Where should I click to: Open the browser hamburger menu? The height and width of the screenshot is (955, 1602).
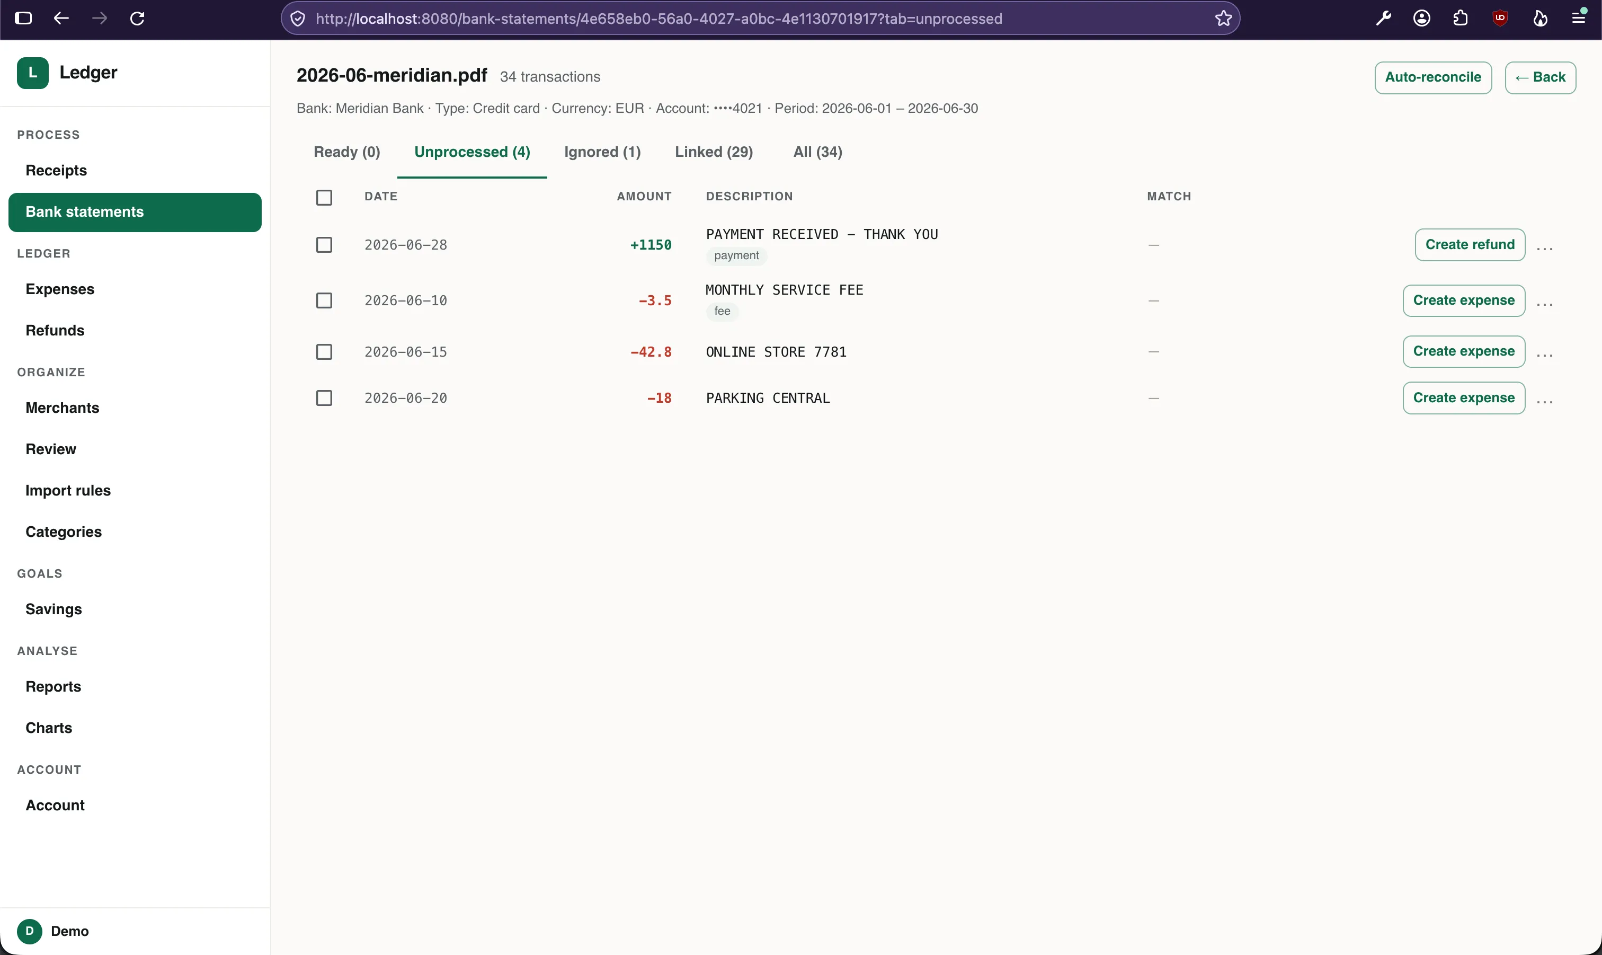click(x=1579, y=18)
